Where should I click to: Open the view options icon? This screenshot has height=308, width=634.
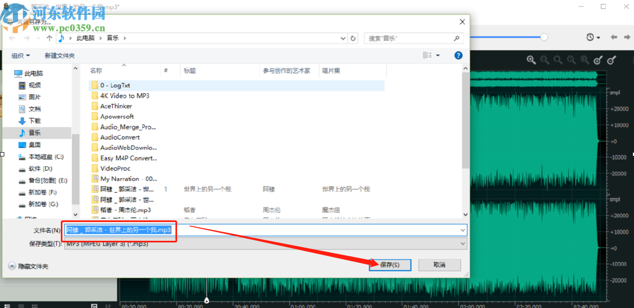427,55
